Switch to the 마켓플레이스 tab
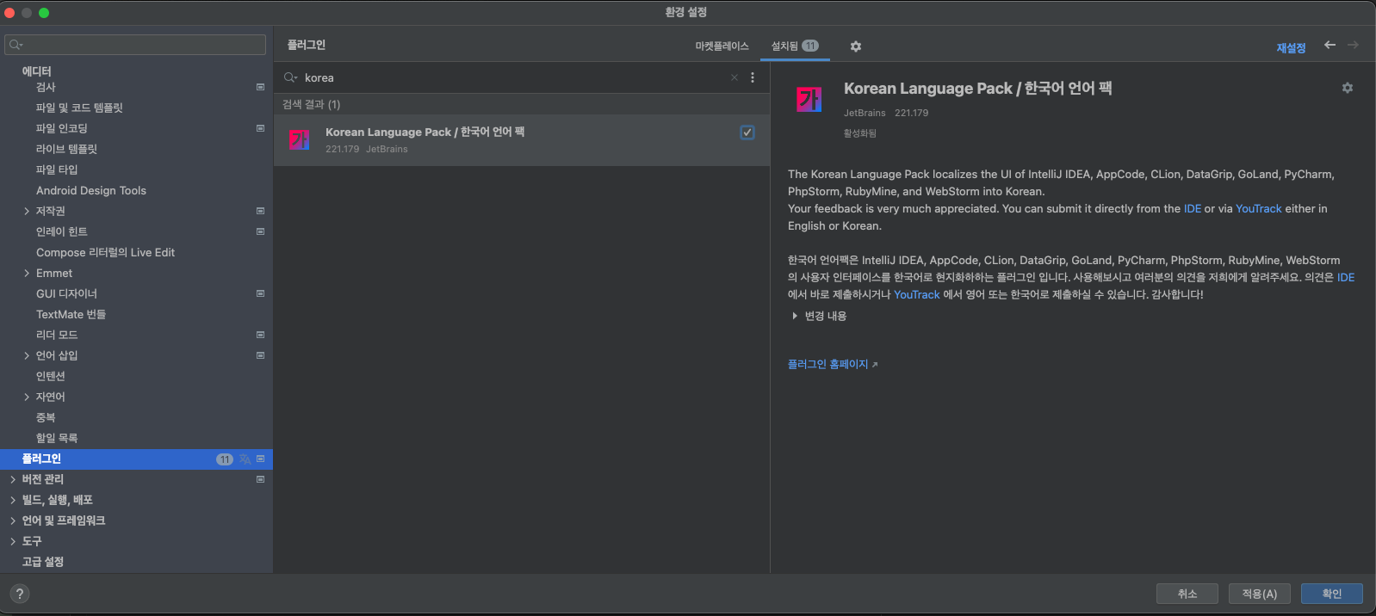1376x616 pixels. pos(722,46)
